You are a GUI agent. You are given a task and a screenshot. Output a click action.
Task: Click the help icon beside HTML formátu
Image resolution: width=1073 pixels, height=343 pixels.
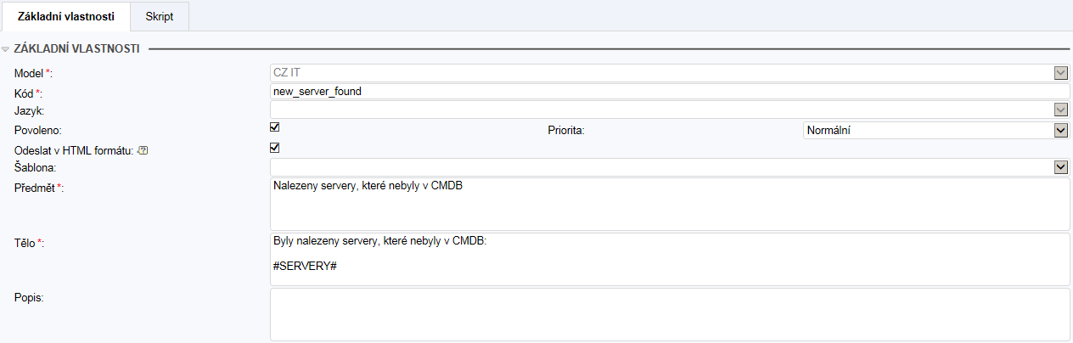pos(143,150)
